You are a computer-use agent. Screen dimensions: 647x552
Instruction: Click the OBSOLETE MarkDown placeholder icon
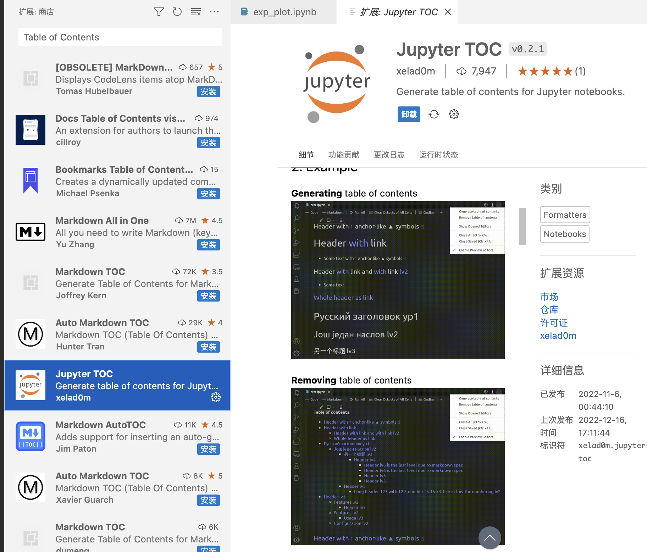31,78
